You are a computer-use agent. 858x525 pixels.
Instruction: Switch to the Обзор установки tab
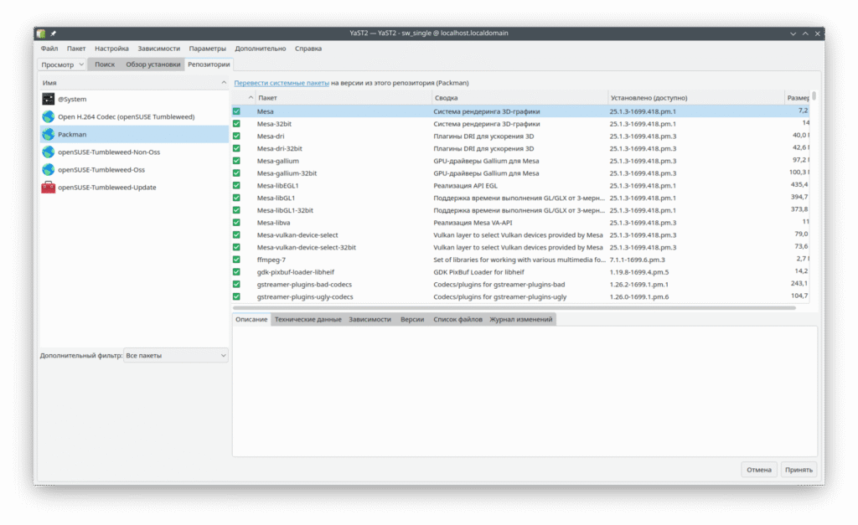[x=153, y=64]
